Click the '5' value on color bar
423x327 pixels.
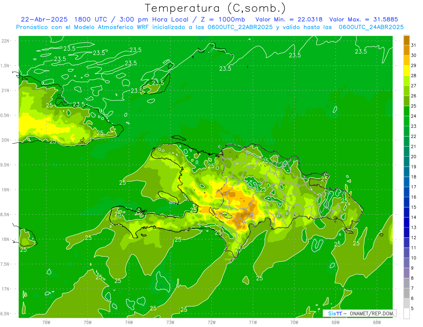412,308
